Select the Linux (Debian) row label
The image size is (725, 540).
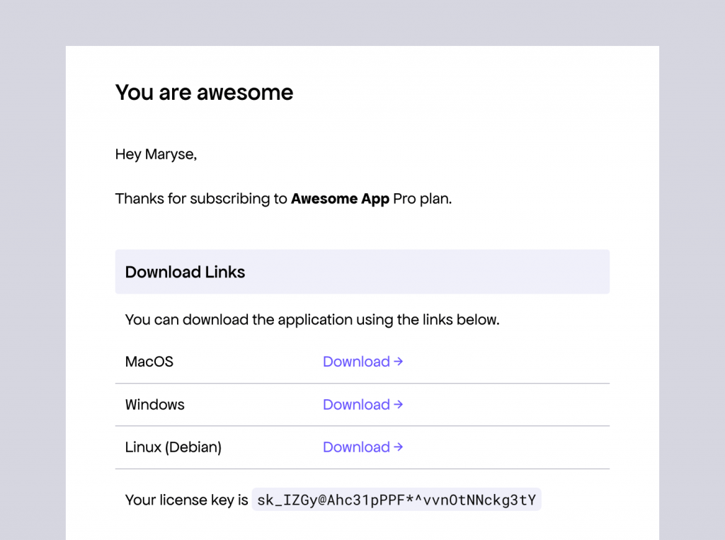pyautogui.click(x=173, y=447)
